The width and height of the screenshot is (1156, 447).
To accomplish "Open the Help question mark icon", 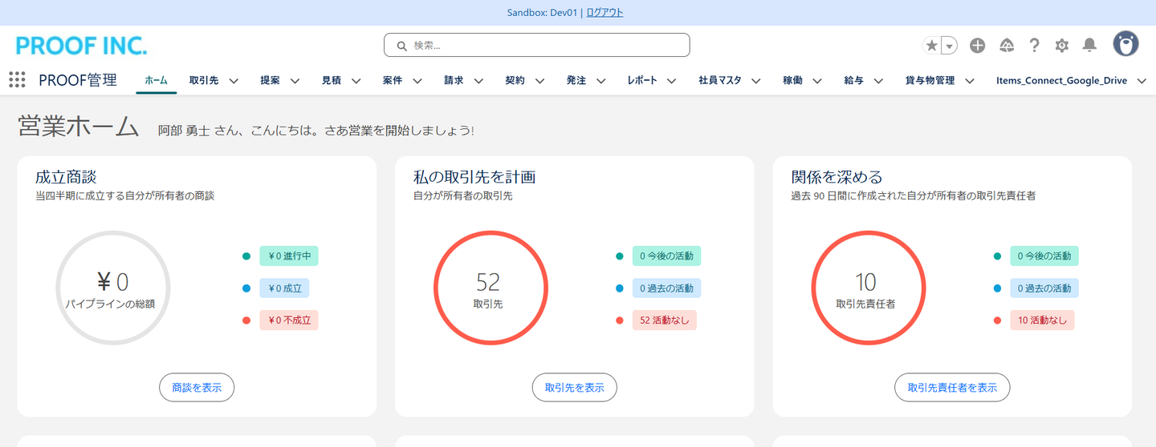I will pyautogui.click(x=1034, y=46).
